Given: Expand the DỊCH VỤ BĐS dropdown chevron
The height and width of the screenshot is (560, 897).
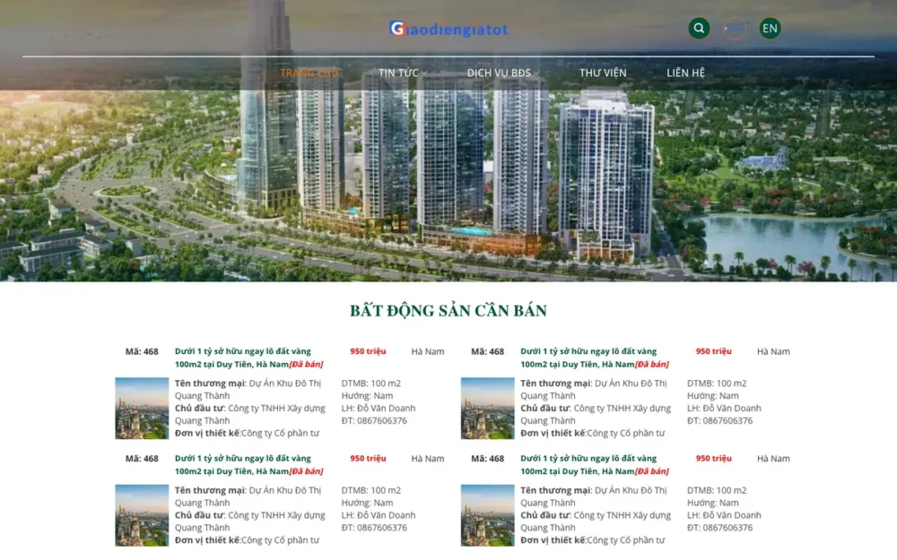Looking at the screenshot, I should 536,73.
